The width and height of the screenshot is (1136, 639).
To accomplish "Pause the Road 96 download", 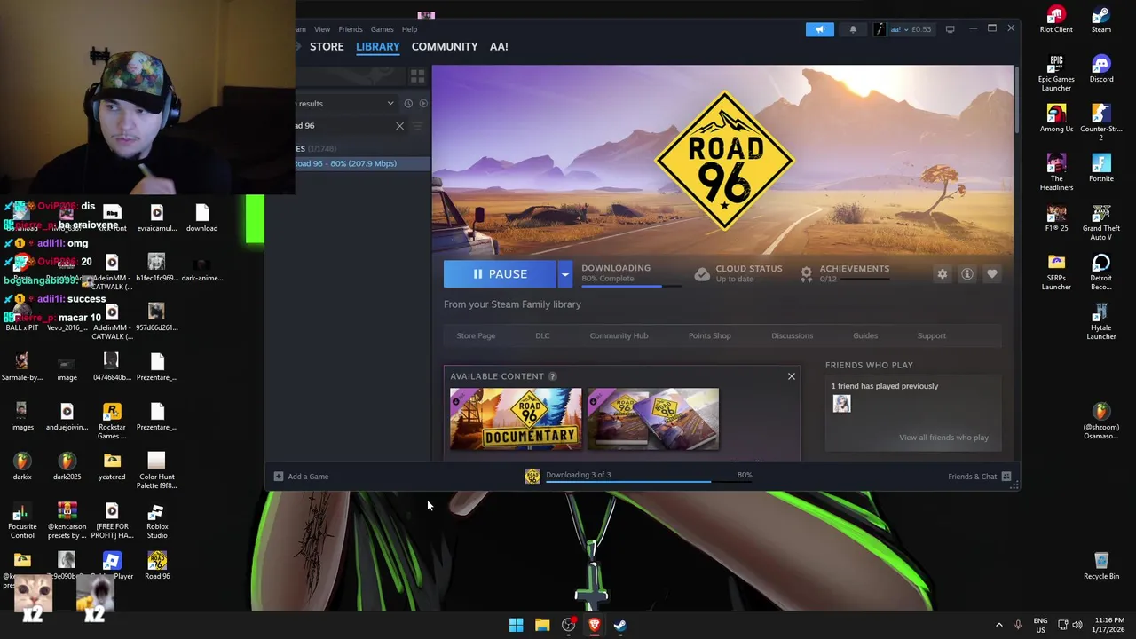I will tap(500, 274).
